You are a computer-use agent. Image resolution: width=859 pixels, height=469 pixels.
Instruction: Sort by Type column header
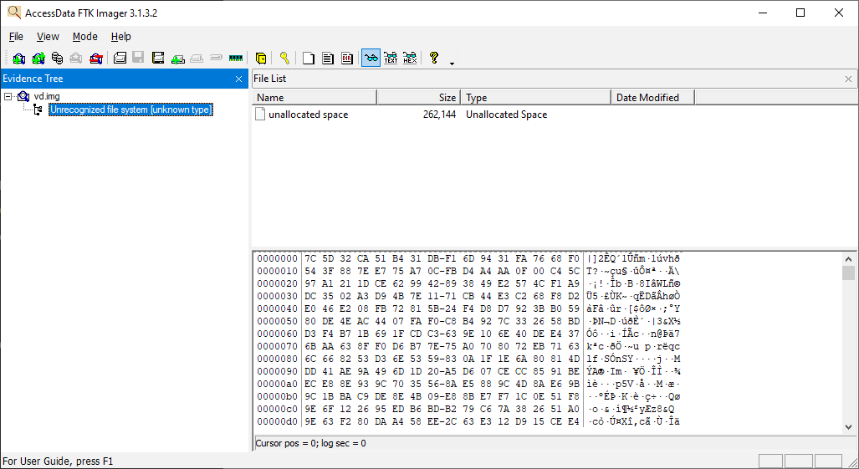(x=535, y=98)
